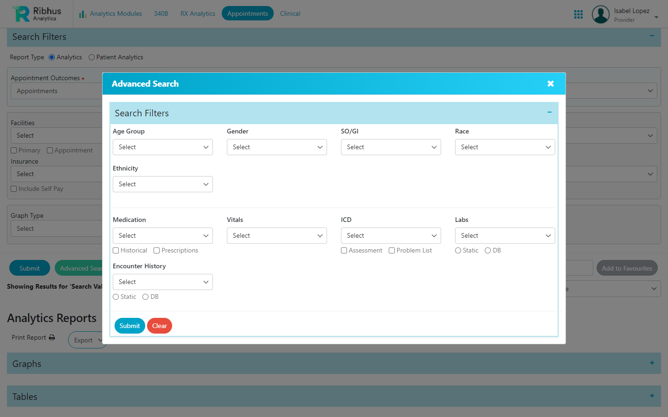The image size is (668, 417).
Task: Collapse the modal Search Filters section
Action: [549, 113]
